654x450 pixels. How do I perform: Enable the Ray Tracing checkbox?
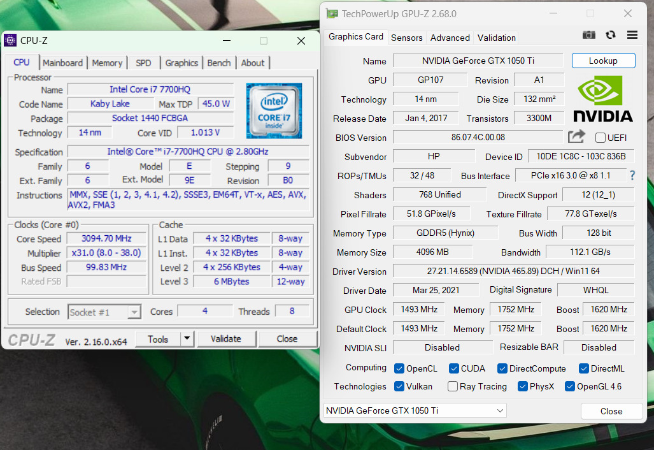coord(453,386)
